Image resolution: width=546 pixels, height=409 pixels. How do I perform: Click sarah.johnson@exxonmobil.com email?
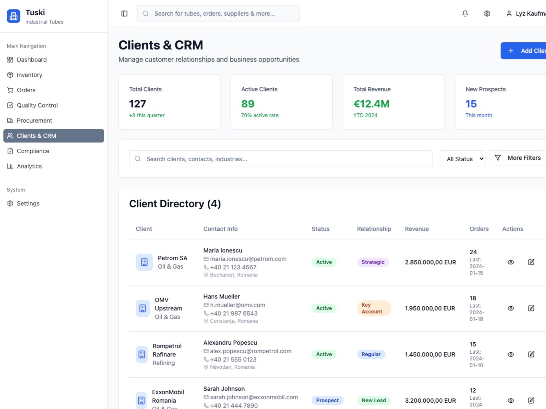[x=254, y=397]
